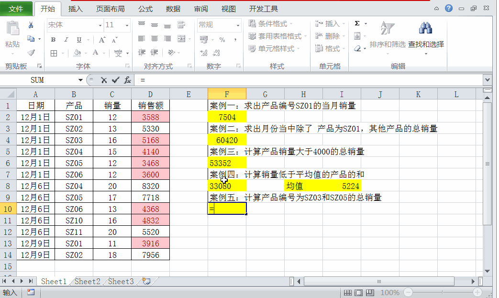The height and width of the screenshot is (298, 499).
Task: Click the Font Color A icon
Action: pos(95,53)
